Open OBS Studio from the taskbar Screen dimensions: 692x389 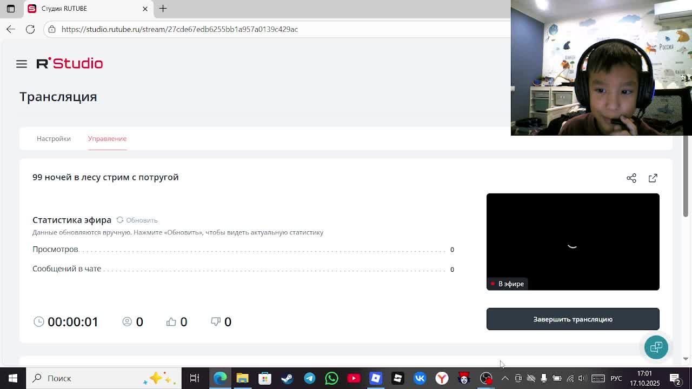(x=487, y=378)
